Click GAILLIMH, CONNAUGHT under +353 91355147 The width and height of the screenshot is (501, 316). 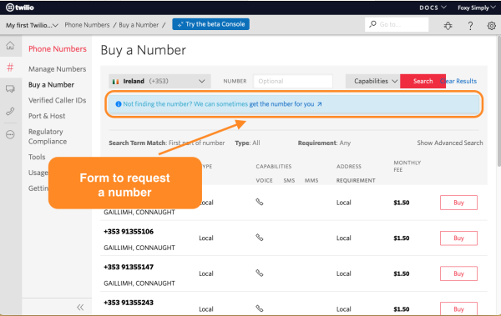(x=139, y=283)
